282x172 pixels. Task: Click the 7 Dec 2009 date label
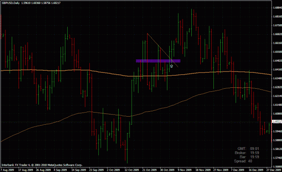pyautogui.click(x=238, y=170)
